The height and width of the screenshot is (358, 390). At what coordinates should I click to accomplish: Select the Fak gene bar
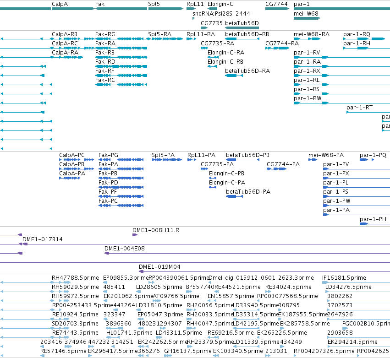tap(121, 9)
